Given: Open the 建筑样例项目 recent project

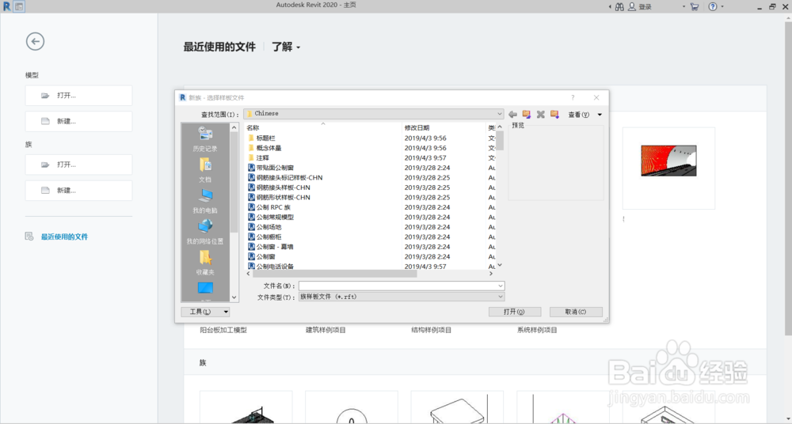Looking at the screenshot, I should (326, 330).
